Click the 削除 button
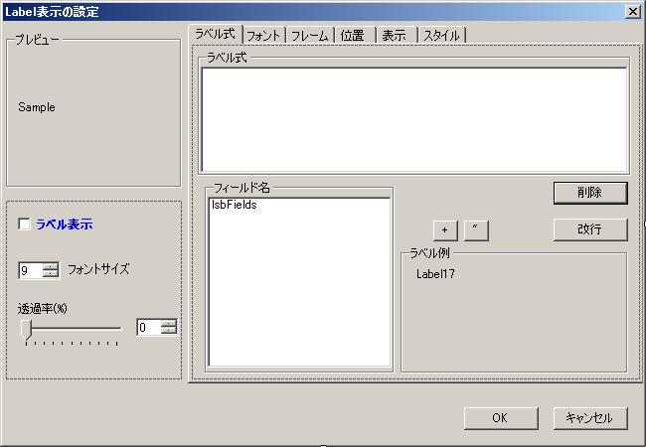This screenshot has width=646, height=447. [590, 191]
